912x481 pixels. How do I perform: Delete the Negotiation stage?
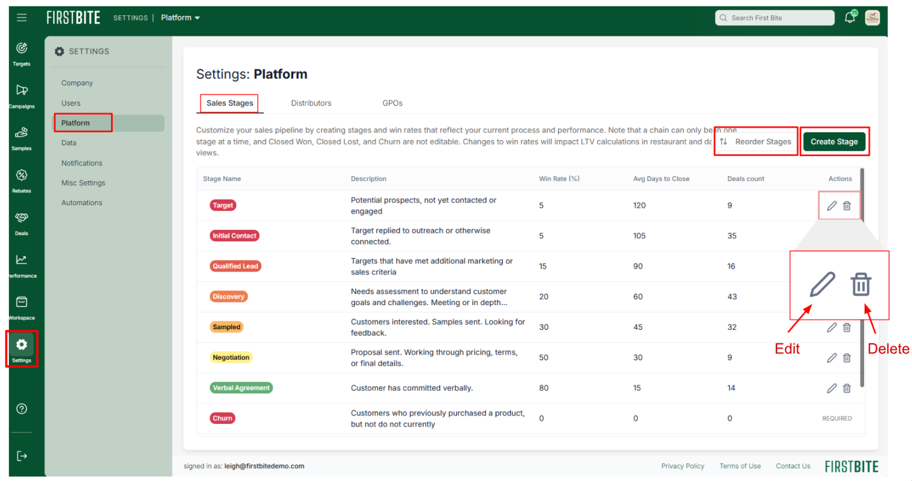point(847,358)
